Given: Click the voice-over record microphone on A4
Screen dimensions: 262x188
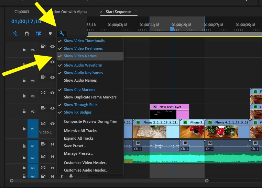Looking at the screenshot, I should point(71,176).
